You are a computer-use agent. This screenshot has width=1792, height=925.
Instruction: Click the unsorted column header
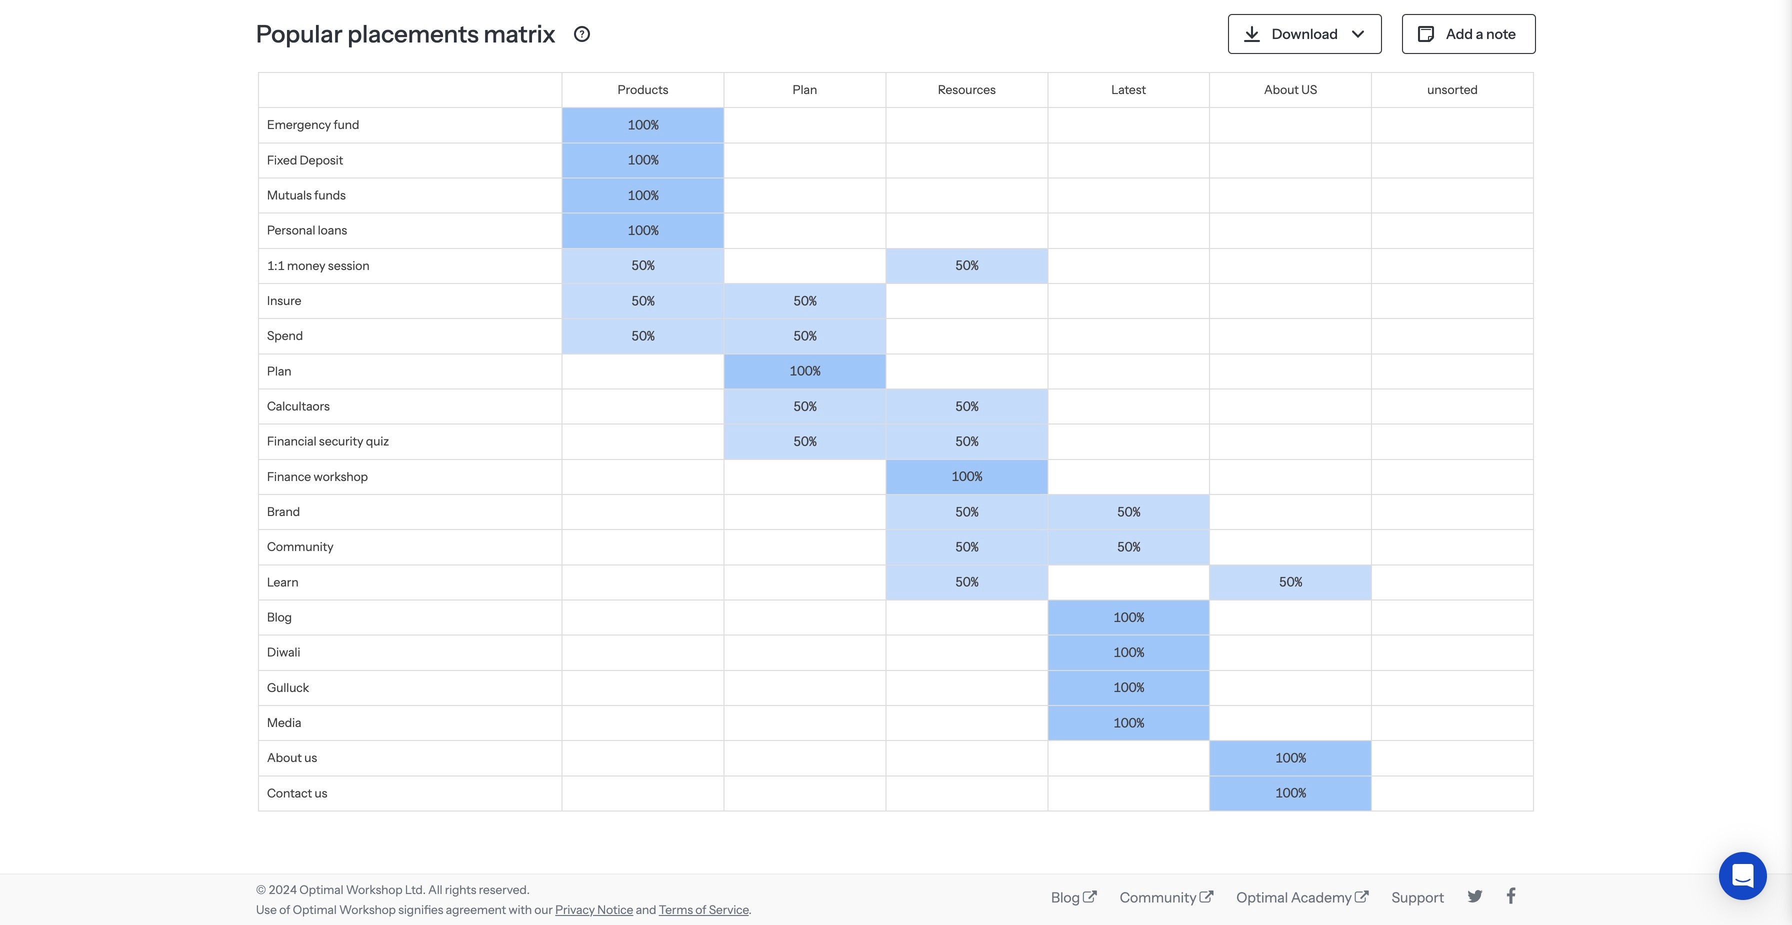[x=1451, y=89]
